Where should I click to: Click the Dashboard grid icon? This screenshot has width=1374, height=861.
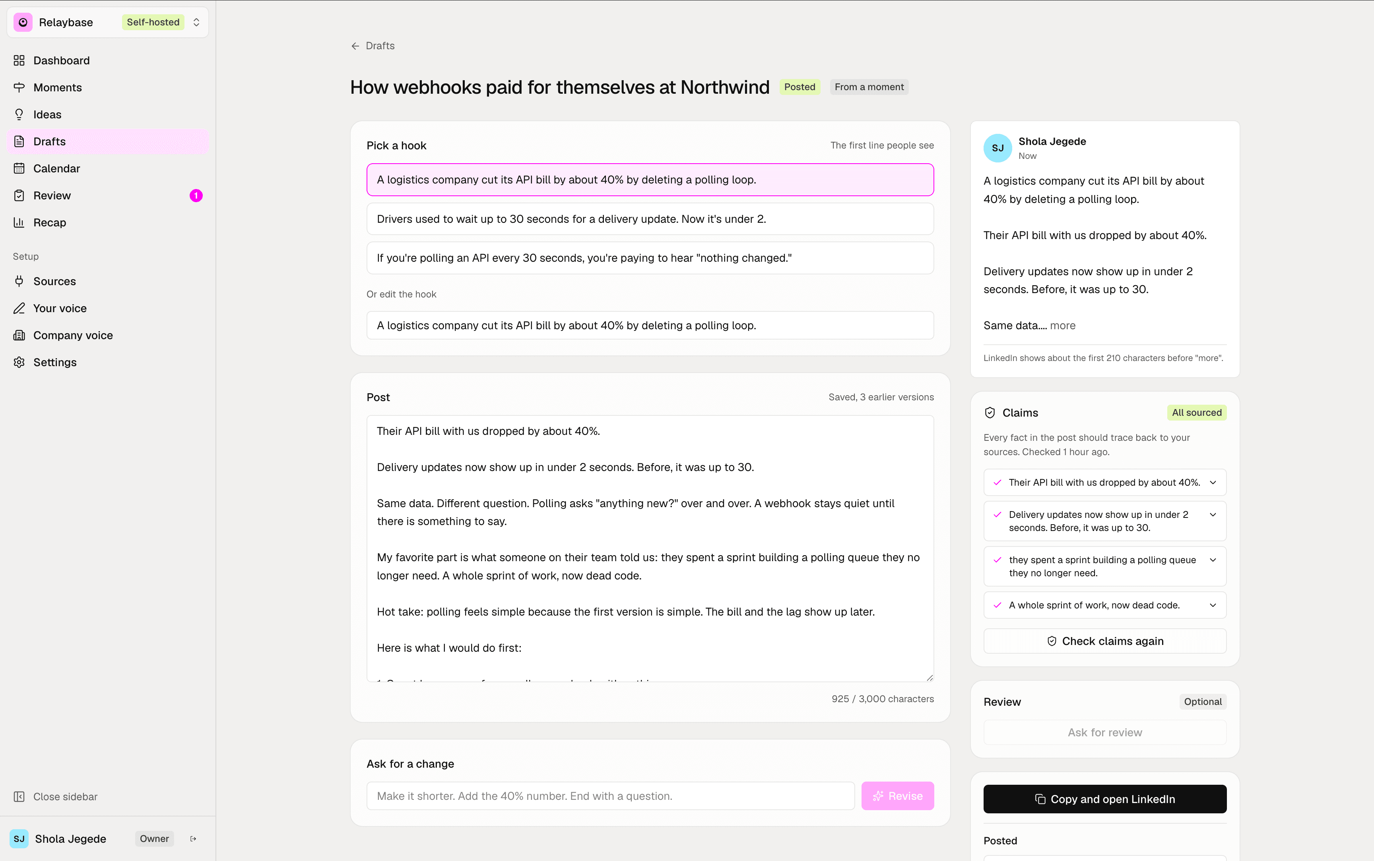coord(19,60)
